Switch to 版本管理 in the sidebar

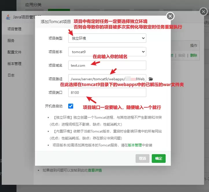pyautogui.click(x=14, y=64)
